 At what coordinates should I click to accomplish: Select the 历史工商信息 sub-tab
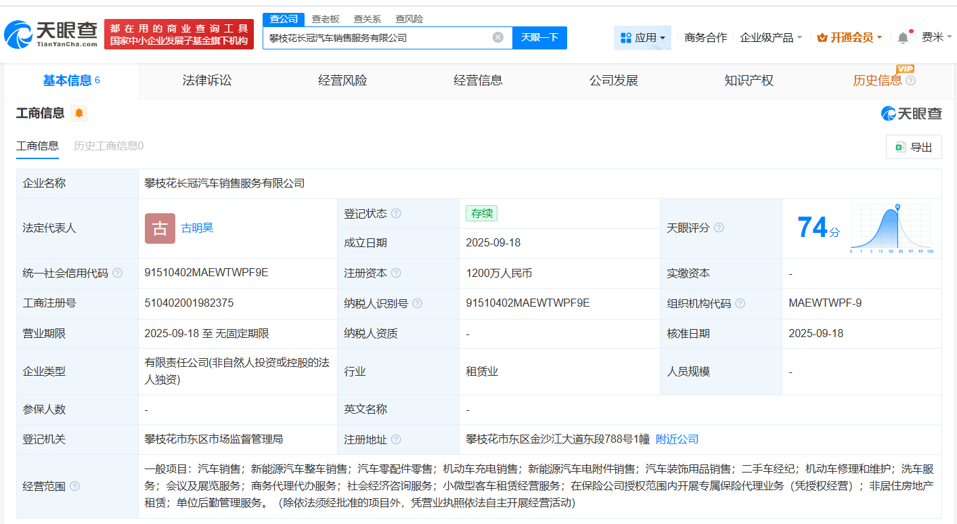point(108,146)
